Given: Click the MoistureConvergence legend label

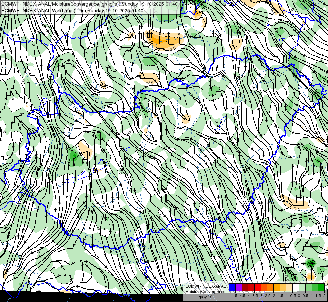Looking at the screenshot, I should [x=205, y=292].
